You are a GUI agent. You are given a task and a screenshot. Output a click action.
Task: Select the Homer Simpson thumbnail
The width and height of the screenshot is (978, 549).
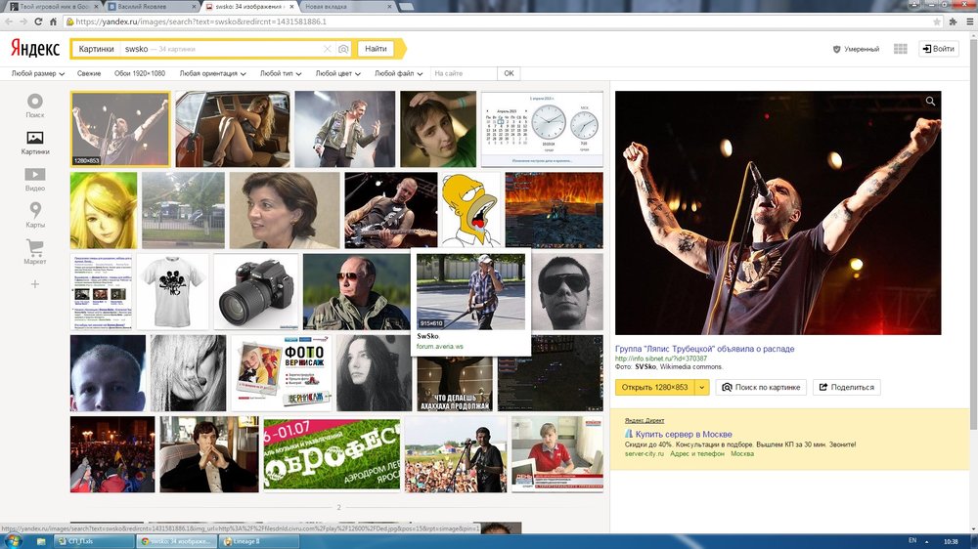coord(468,210)
